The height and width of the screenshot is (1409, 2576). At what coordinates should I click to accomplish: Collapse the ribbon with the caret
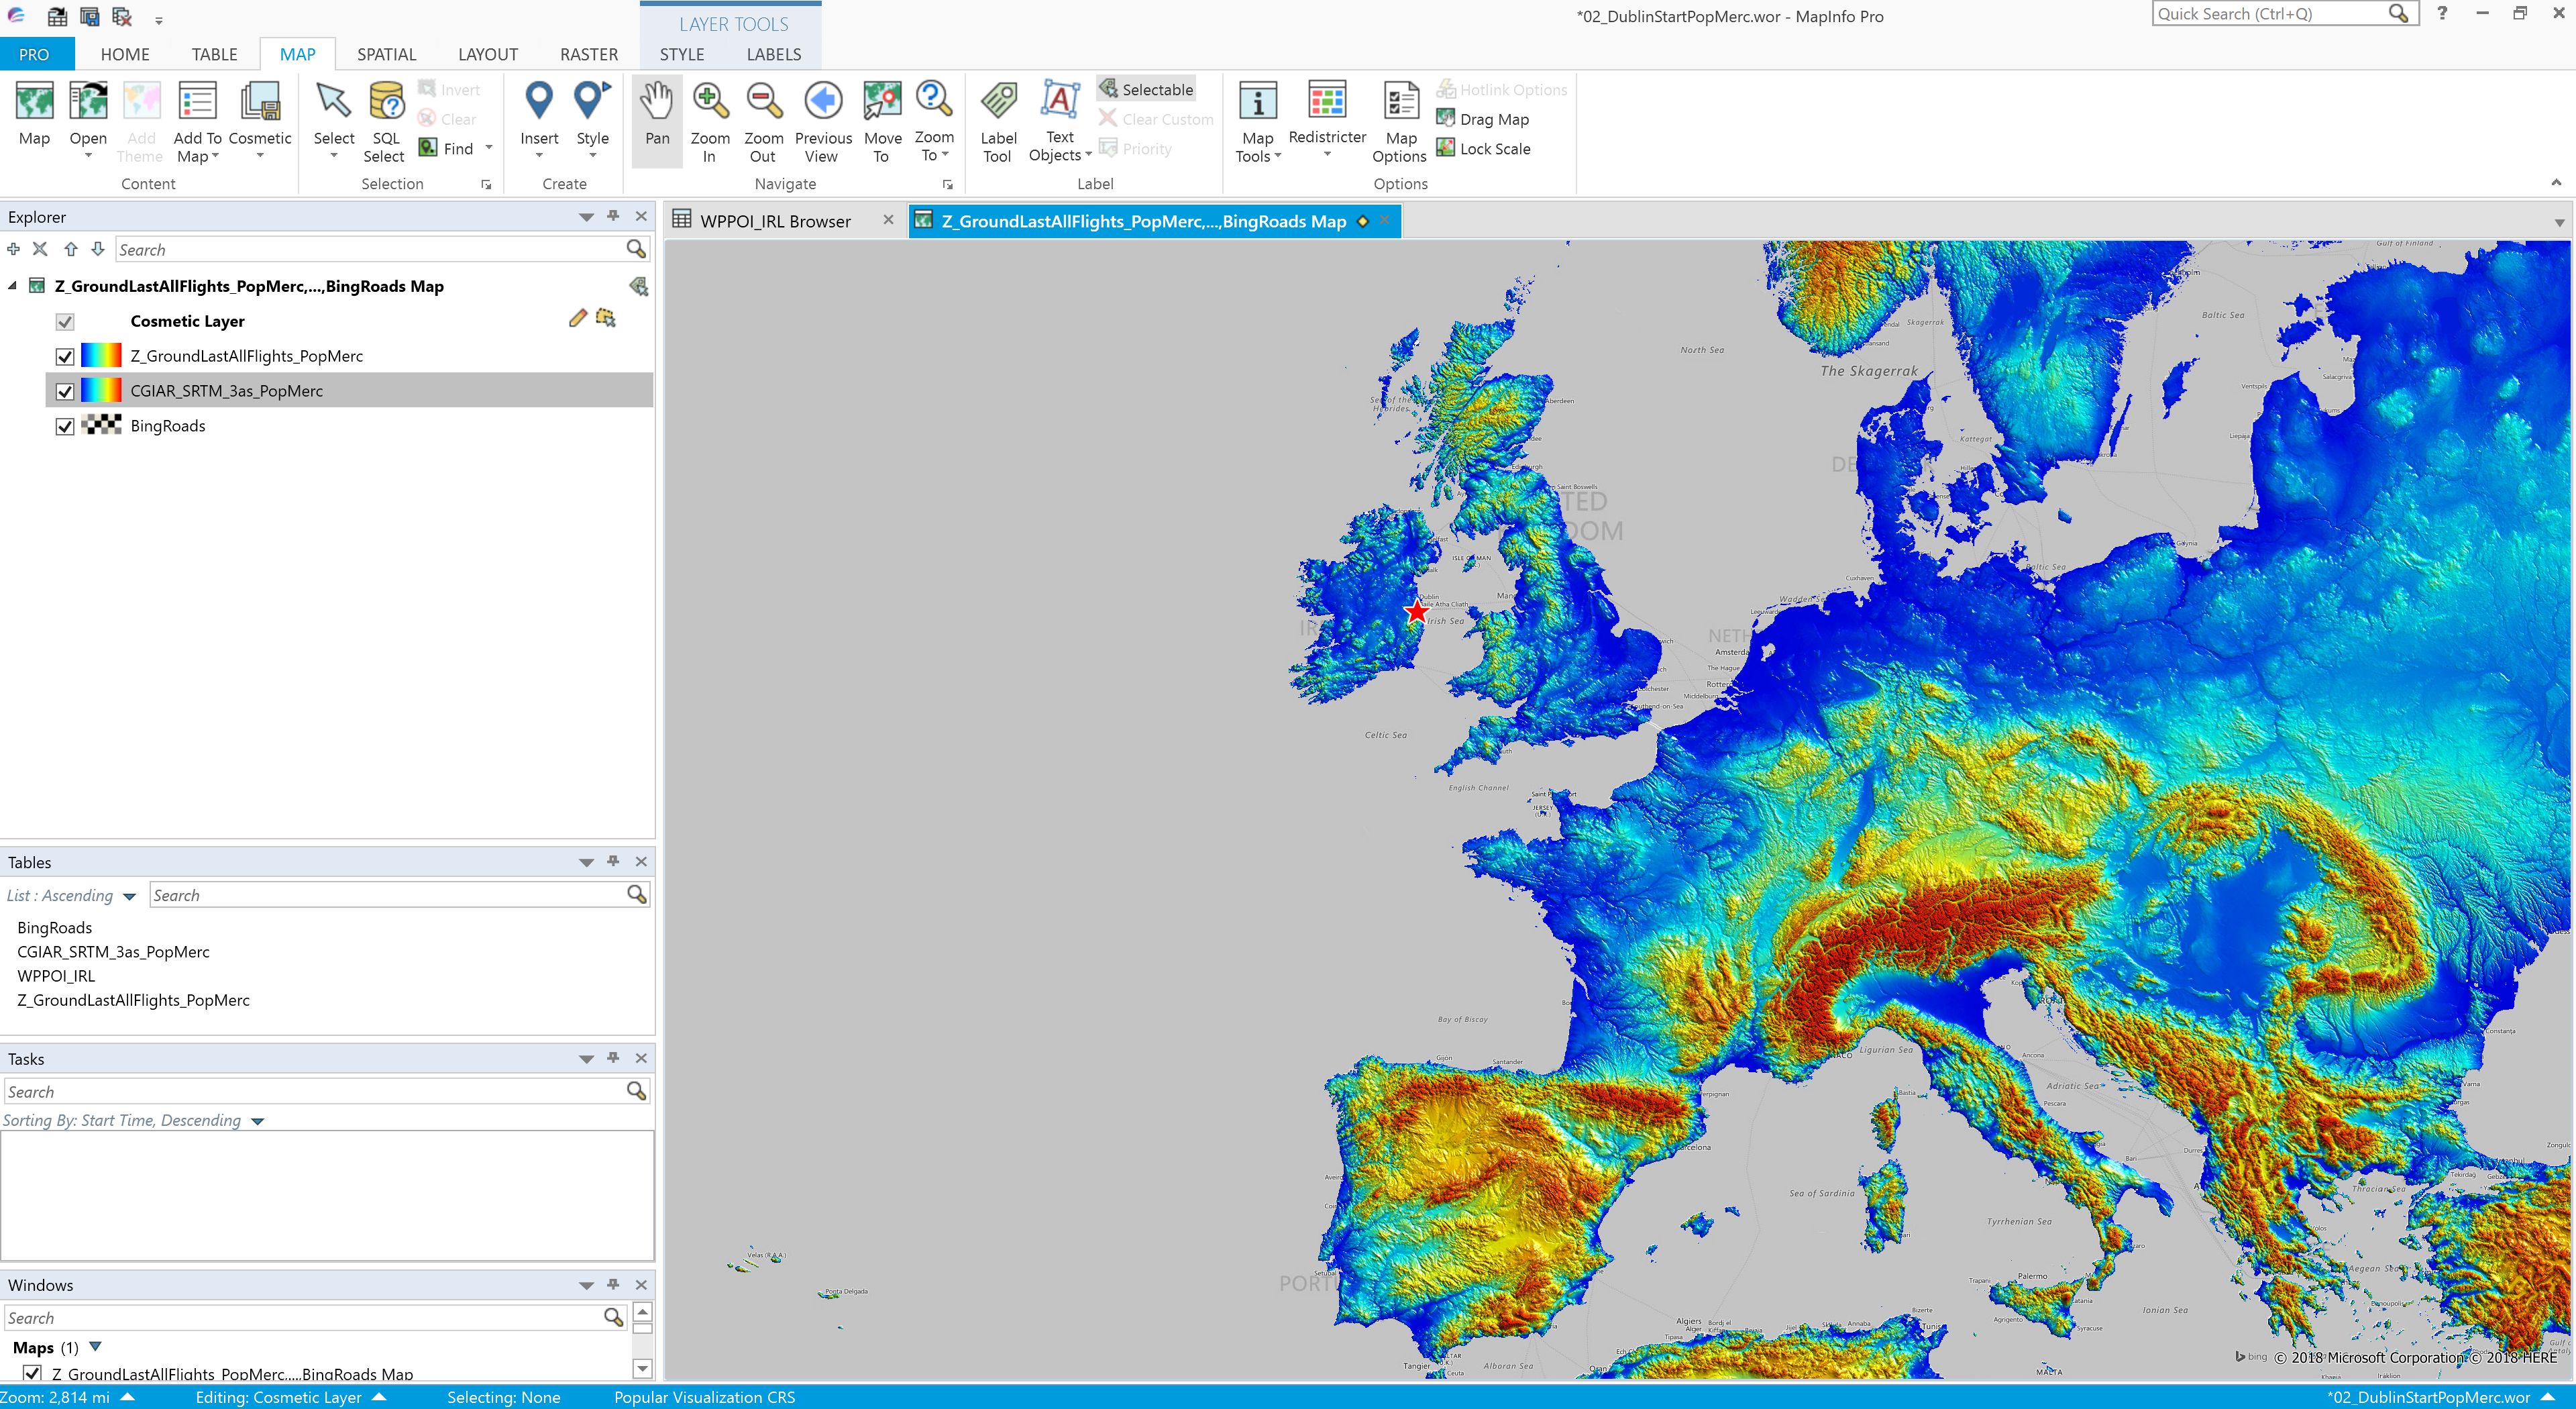click(2556, 182)
